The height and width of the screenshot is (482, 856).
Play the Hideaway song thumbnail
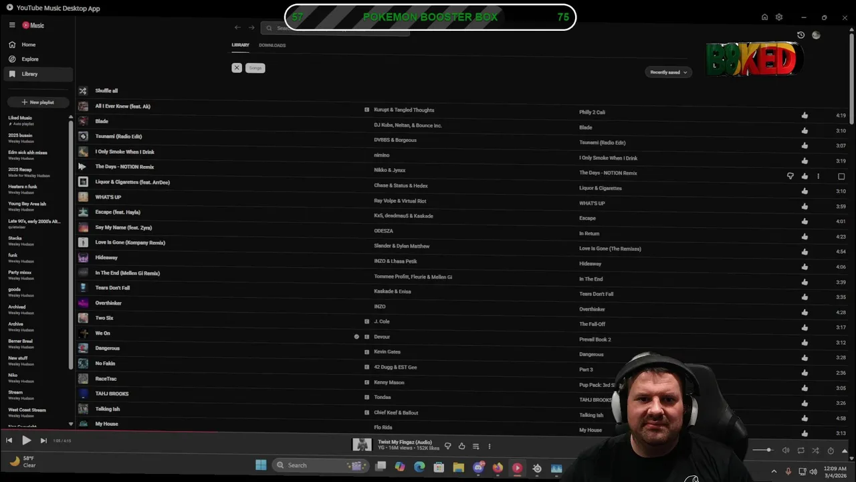coord(83,257)
